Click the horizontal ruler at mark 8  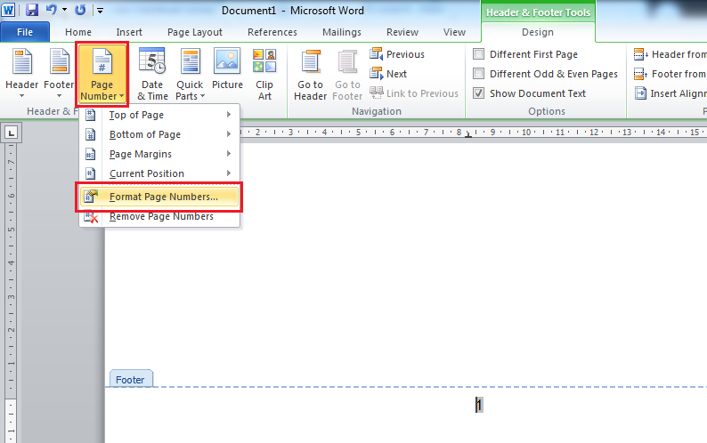[x=459, y=132]
